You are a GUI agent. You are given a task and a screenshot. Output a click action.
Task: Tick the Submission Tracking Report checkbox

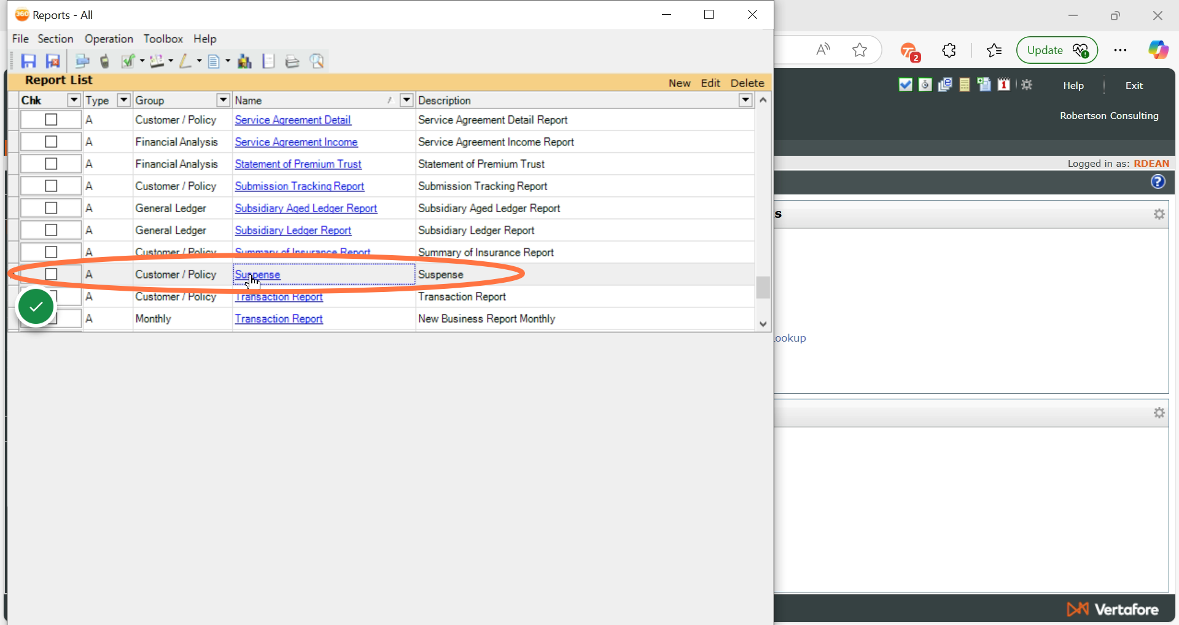point(51,186)
